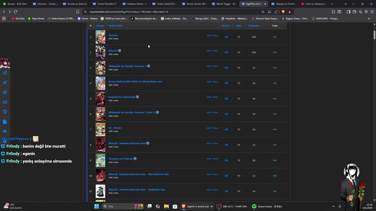Click the page vertical scrollbar thumb
This screenshot has width=376, height=211.
click(374, 35)
